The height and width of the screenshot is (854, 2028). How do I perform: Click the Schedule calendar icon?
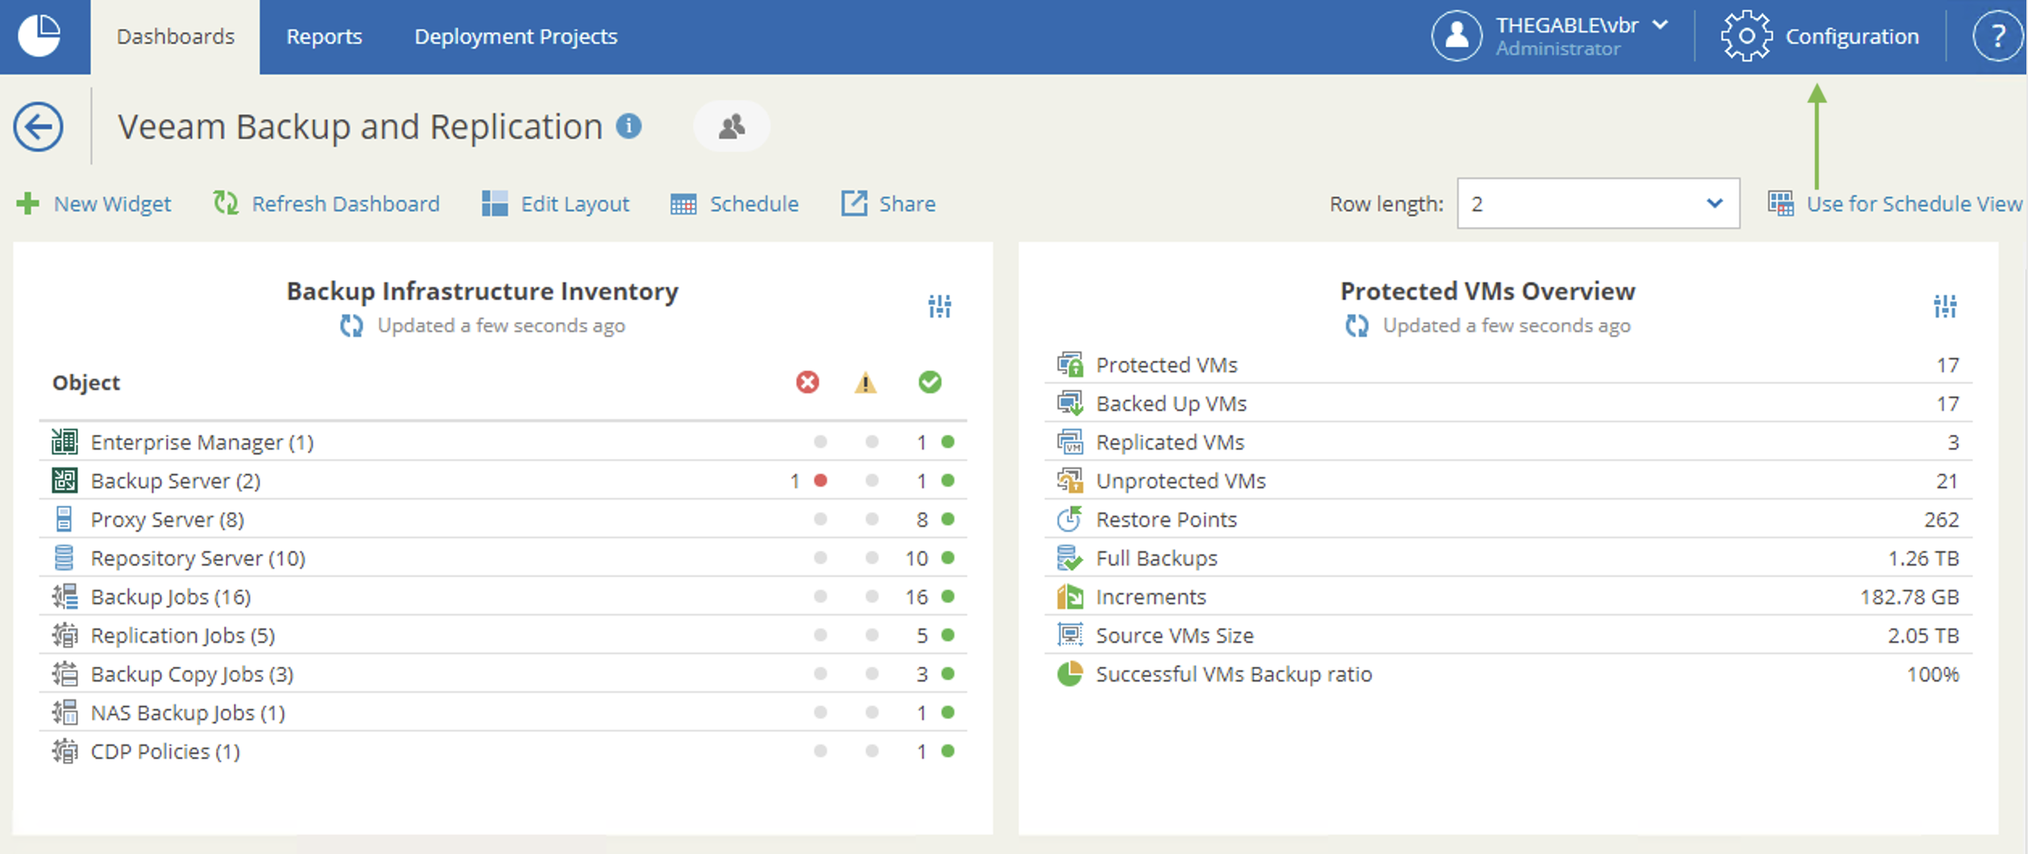pyautogui.click(x=683, y=204)
